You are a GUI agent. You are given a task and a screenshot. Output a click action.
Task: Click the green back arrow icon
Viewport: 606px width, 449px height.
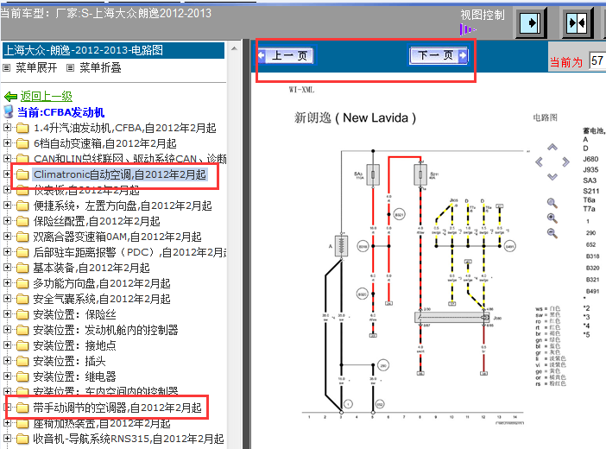(10, 97)
